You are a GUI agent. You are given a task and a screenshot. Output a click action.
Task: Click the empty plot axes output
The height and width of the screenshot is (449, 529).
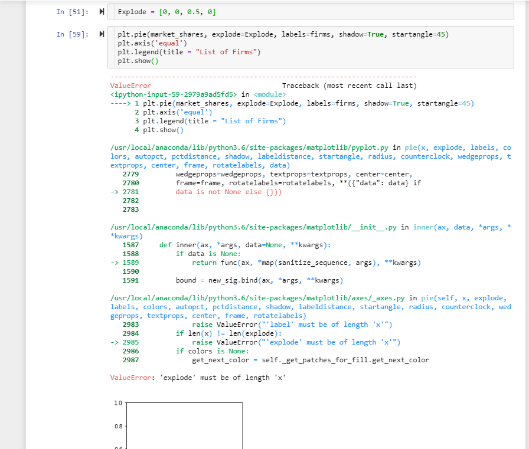coord(184,425)
